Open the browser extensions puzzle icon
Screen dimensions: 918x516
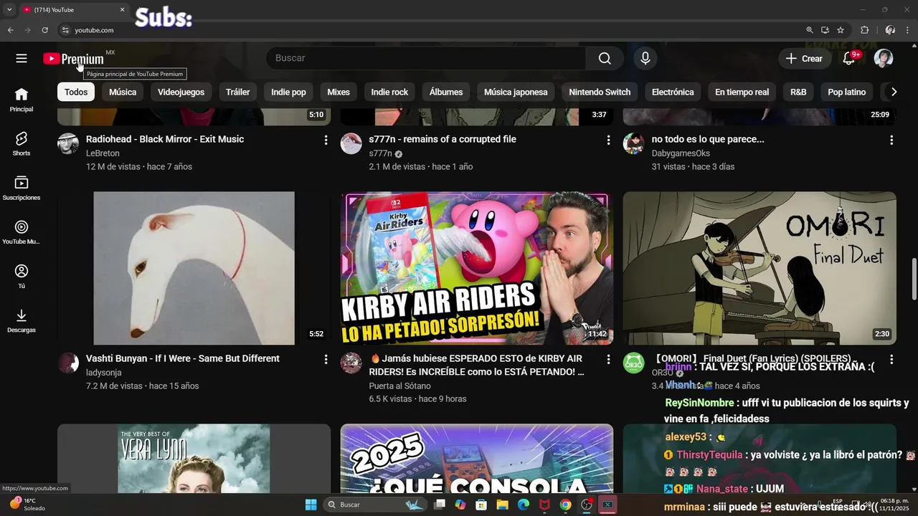(x=864, y=30)
